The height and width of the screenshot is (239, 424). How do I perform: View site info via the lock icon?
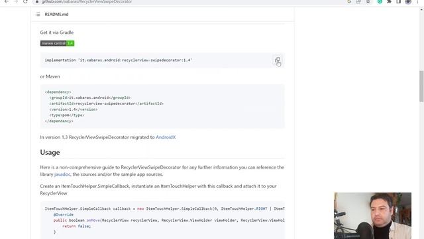tap(37, 1)
